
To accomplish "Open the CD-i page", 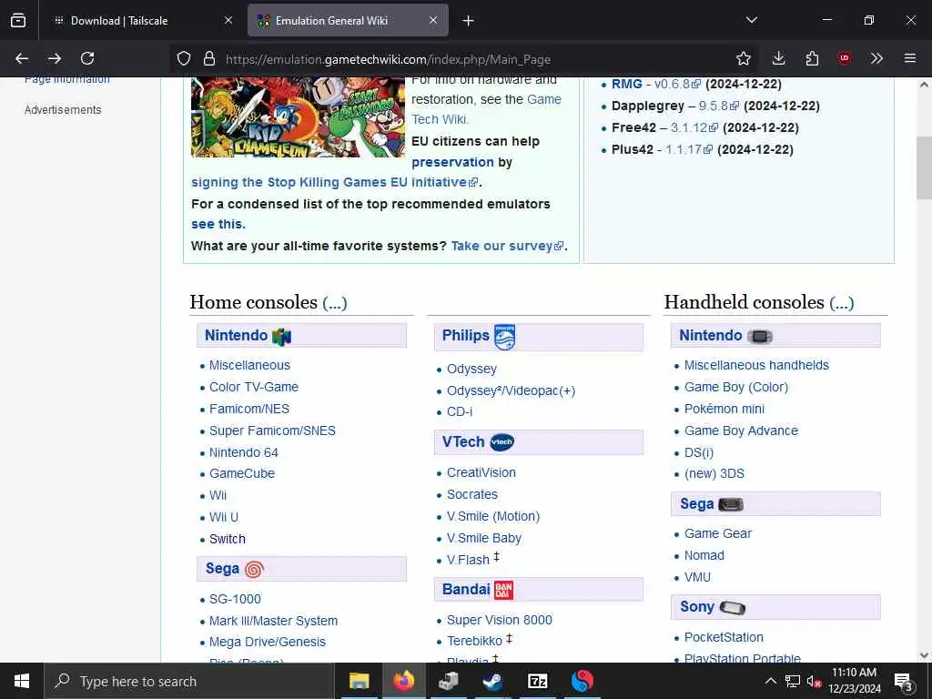I will 460,412.
